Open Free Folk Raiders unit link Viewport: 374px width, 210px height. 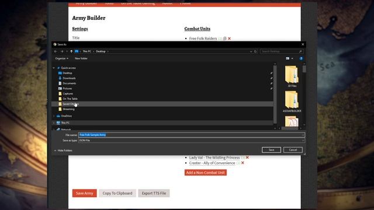click(203, 38)
